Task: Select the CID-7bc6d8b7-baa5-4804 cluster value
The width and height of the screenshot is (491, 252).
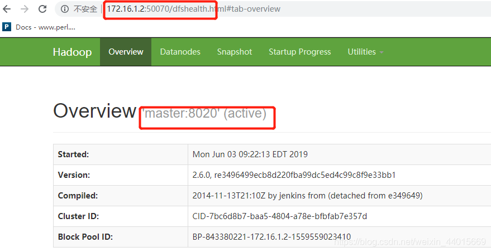Action: tap(280, 216)
